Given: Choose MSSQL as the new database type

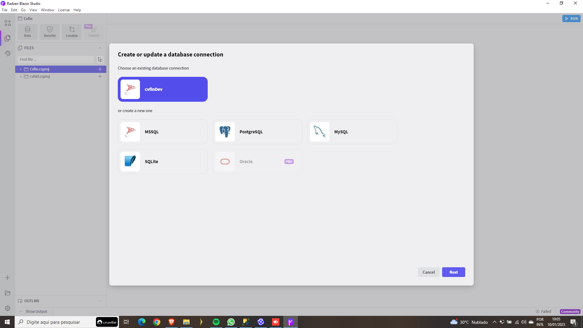Looking at the screenshot, I should [x=162, y=132].
